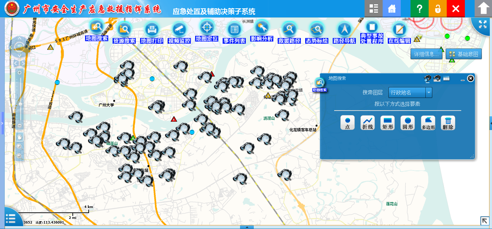492x229 pixels.
Task: Click the orange lock icon
Action: pyautogui.click(x=438, y=8)
